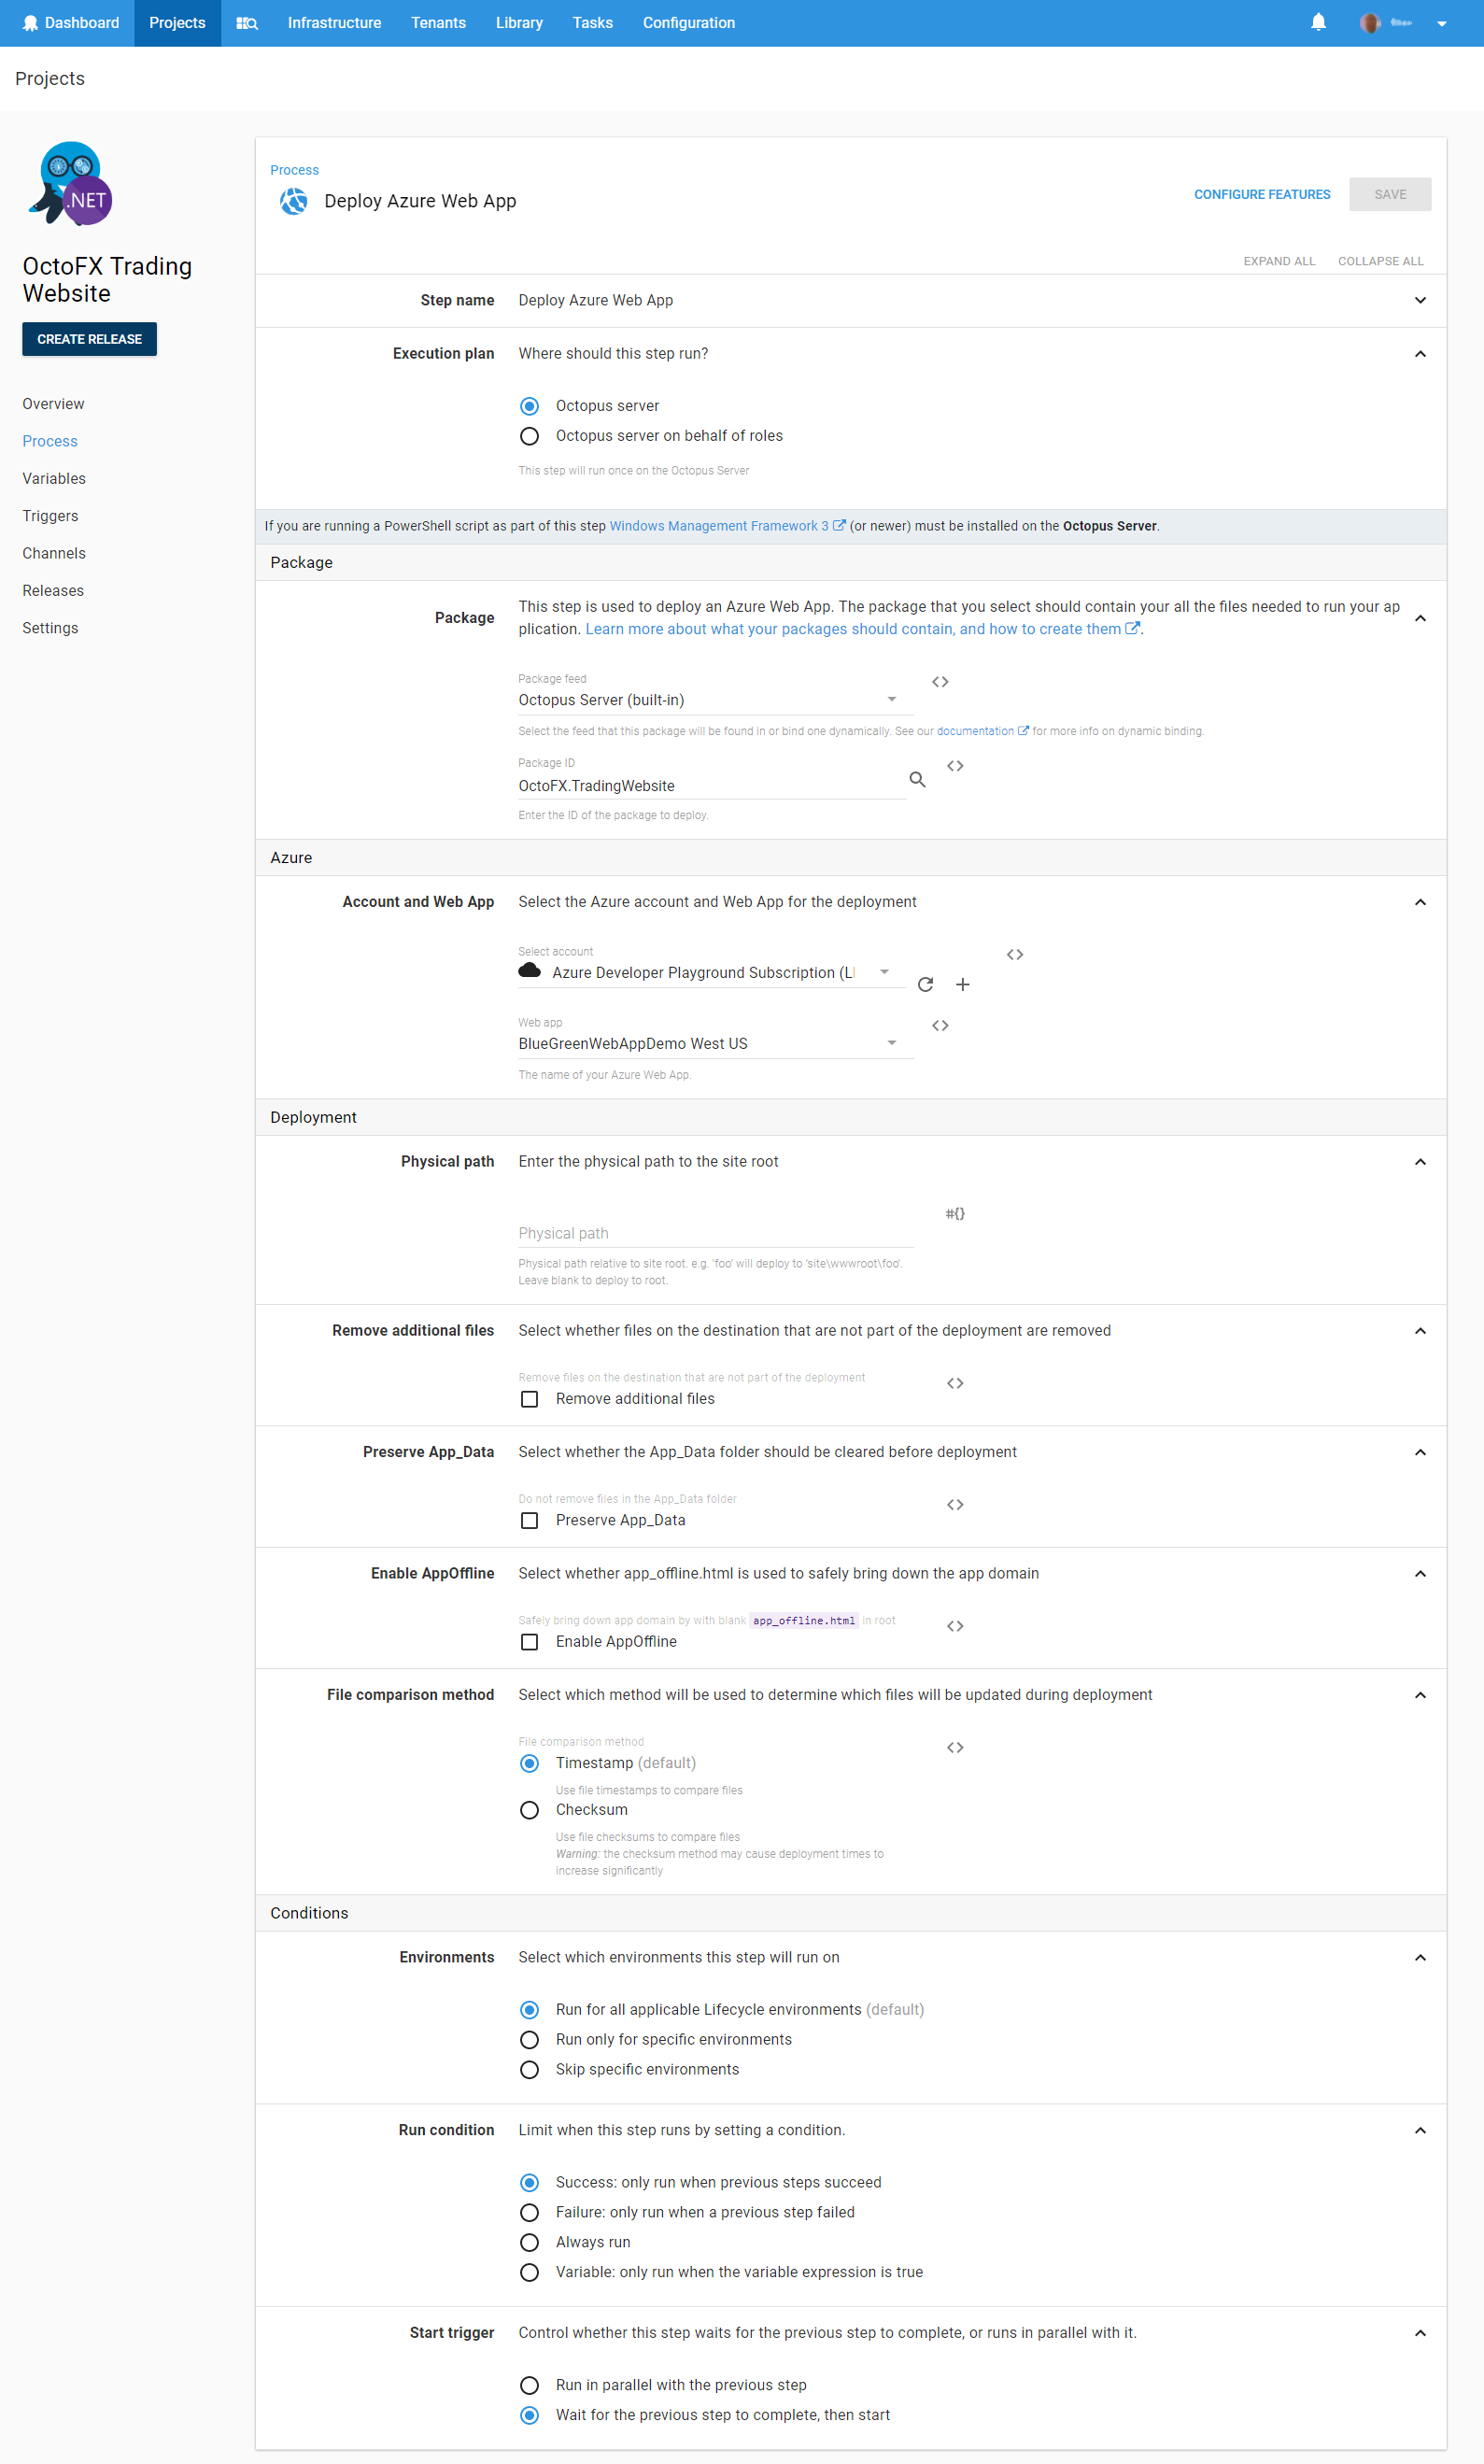Bind the Select account field to a variable
1484x2464 pixels.
(1015, 955)
